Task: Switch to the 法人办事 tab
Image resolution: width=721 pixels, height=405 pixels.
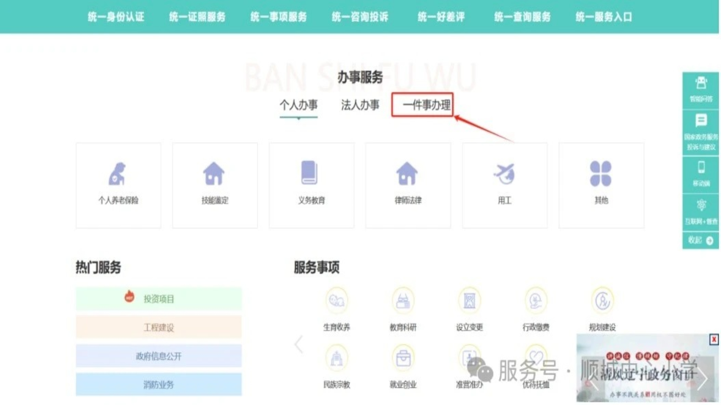Action: pos(360,105)
